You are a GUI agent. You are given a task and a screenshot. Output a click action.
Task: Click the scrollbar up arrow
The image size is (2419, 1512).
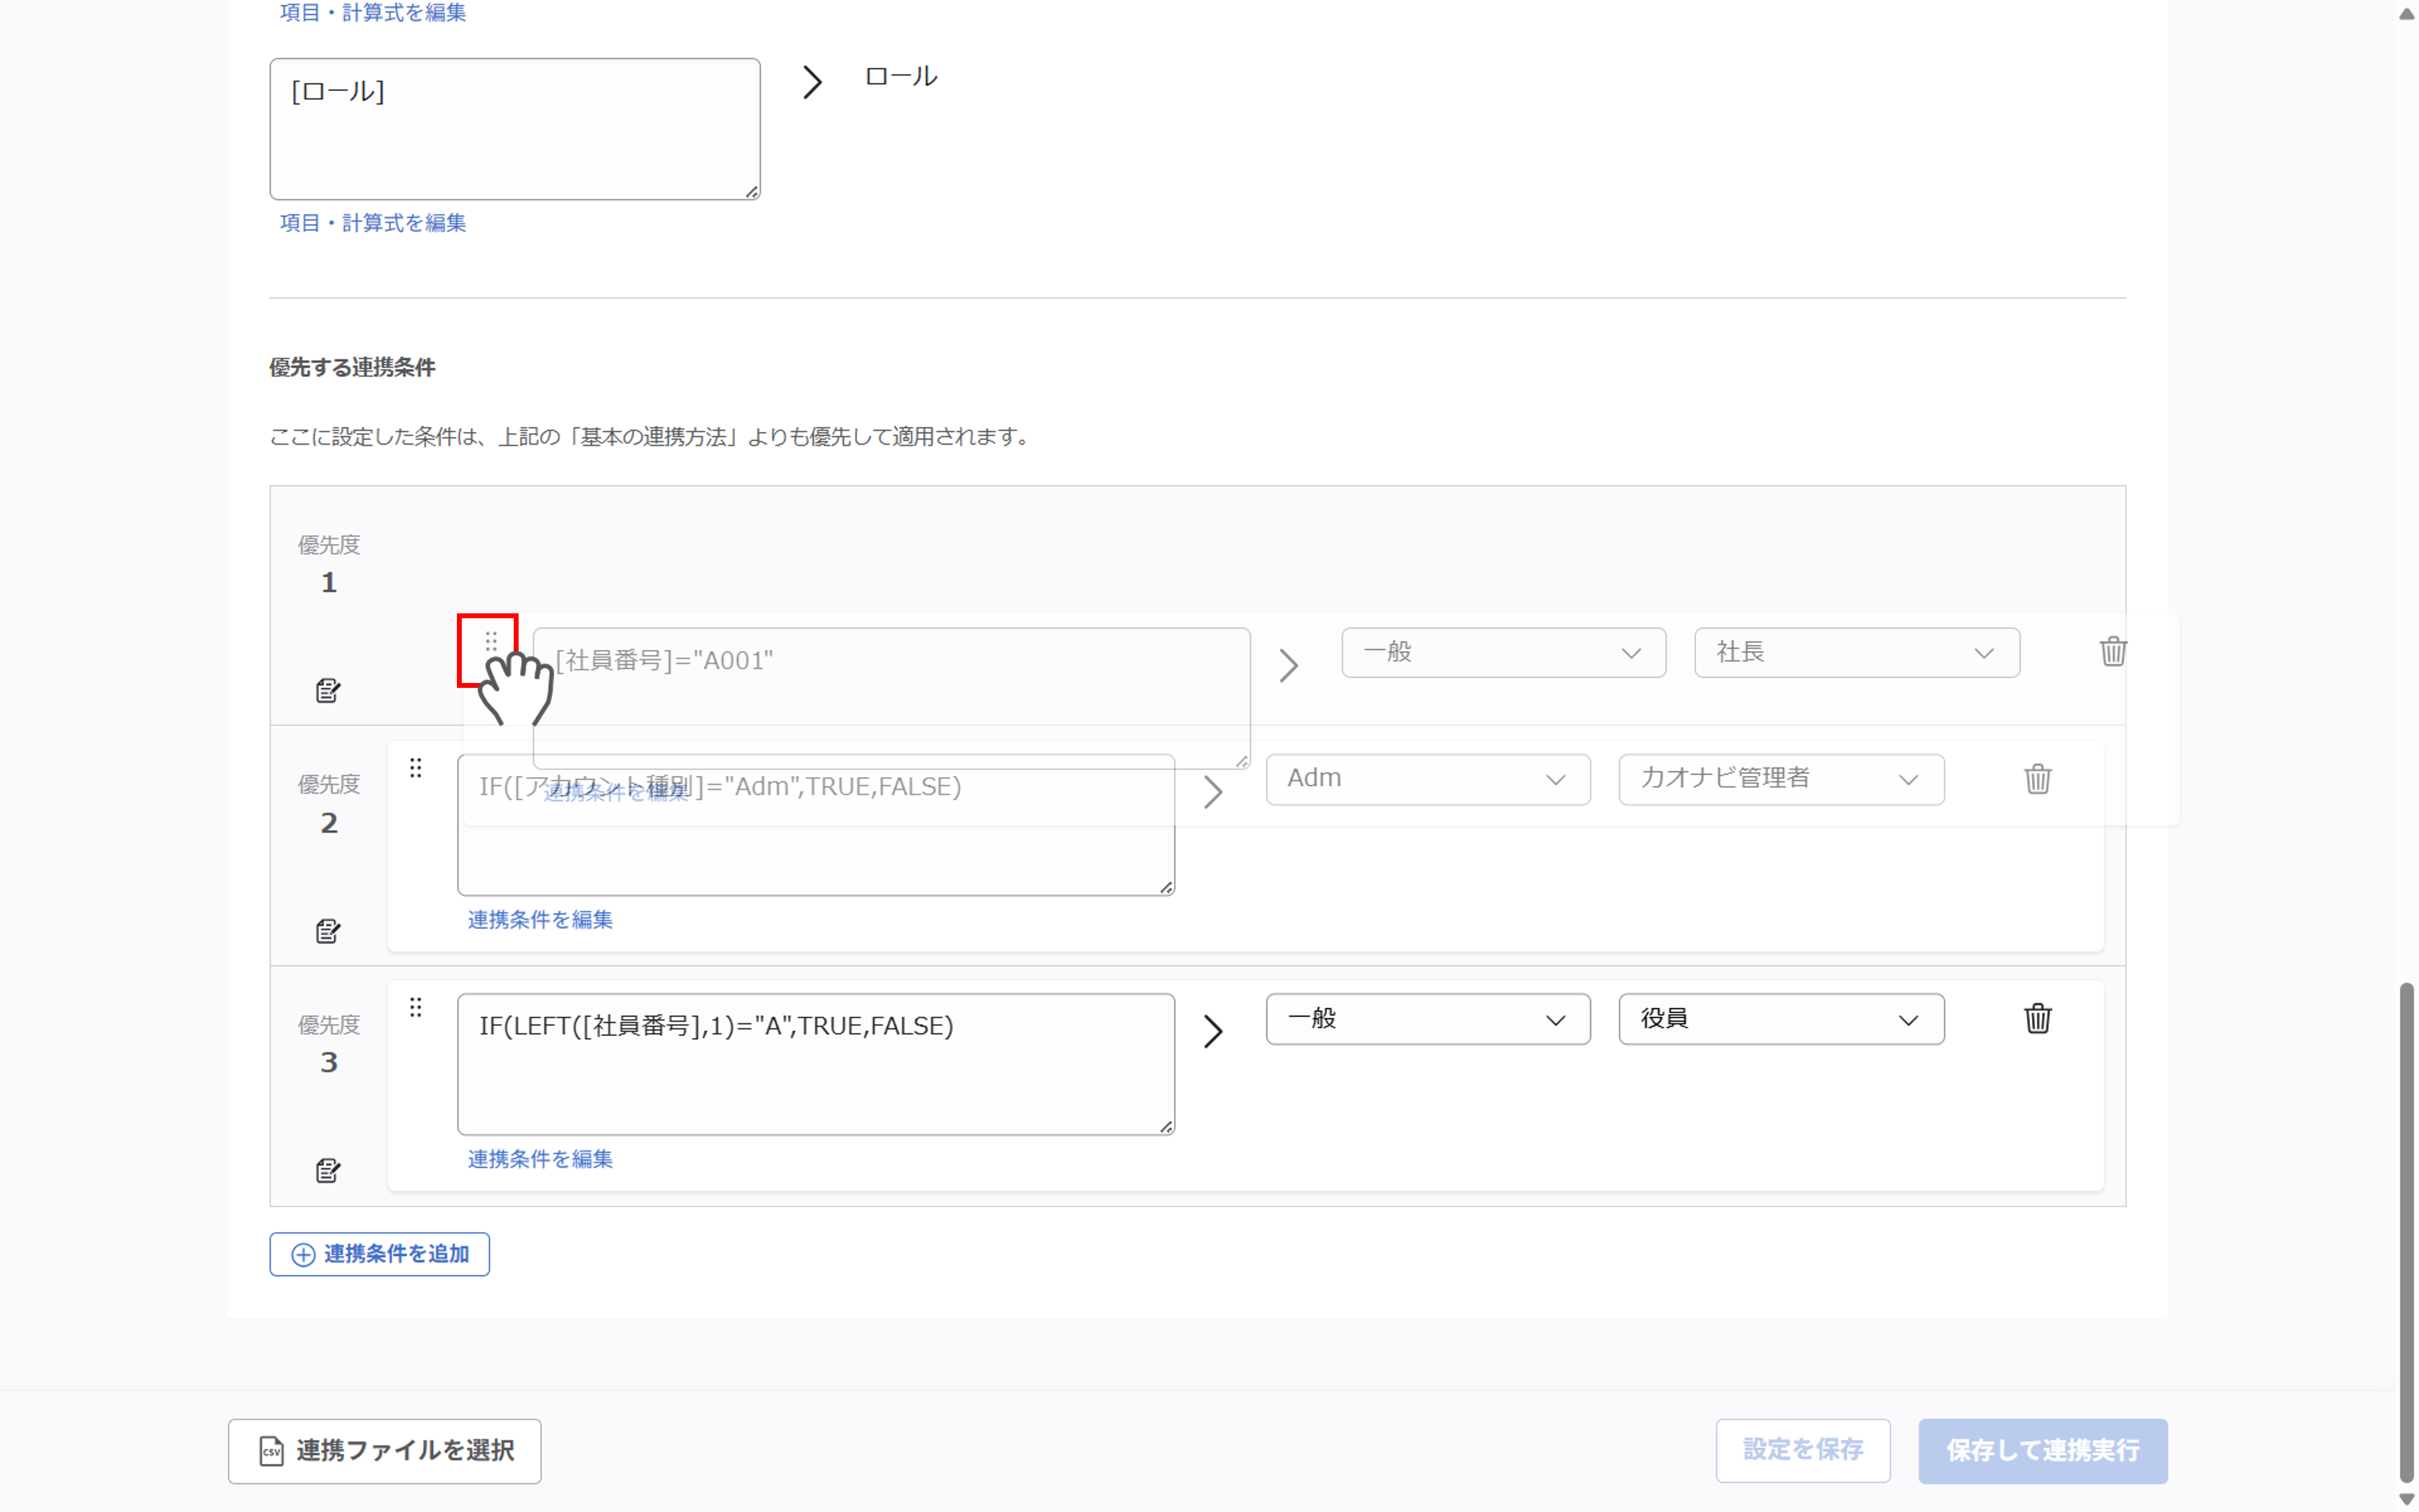pos(2406,13)
